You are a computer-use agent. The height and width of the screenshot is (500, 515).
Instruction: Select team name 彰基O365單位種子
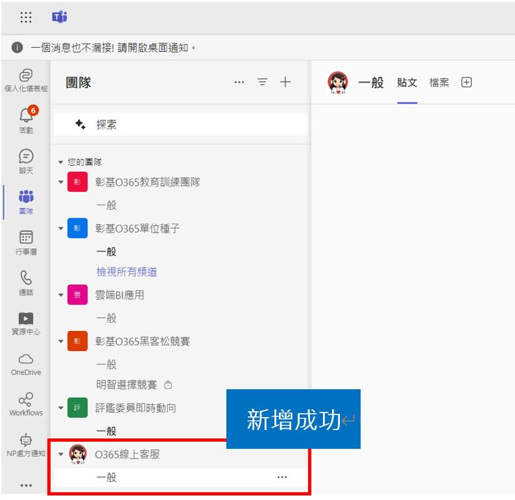tap(138, 228)
